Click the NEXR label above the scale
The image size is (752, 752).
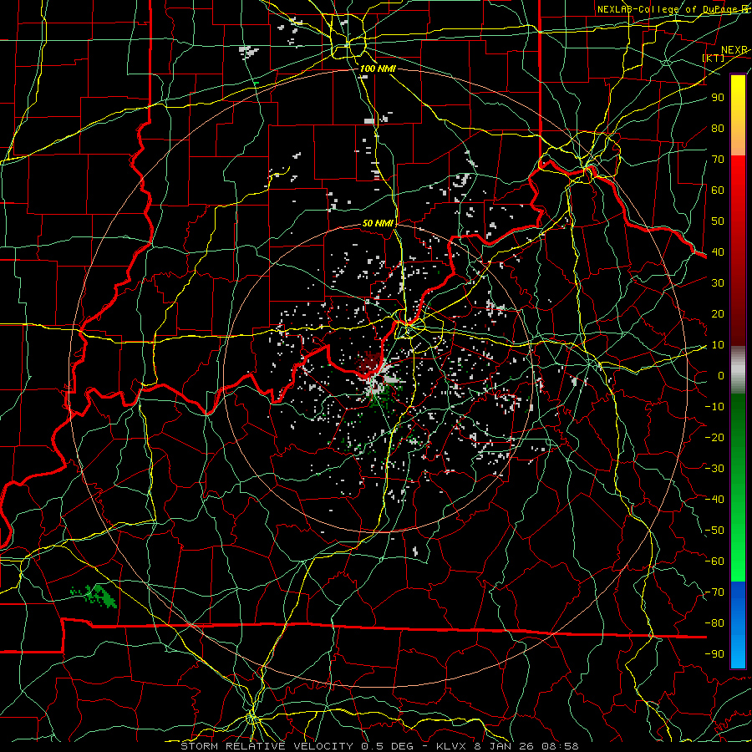(734, 50)
